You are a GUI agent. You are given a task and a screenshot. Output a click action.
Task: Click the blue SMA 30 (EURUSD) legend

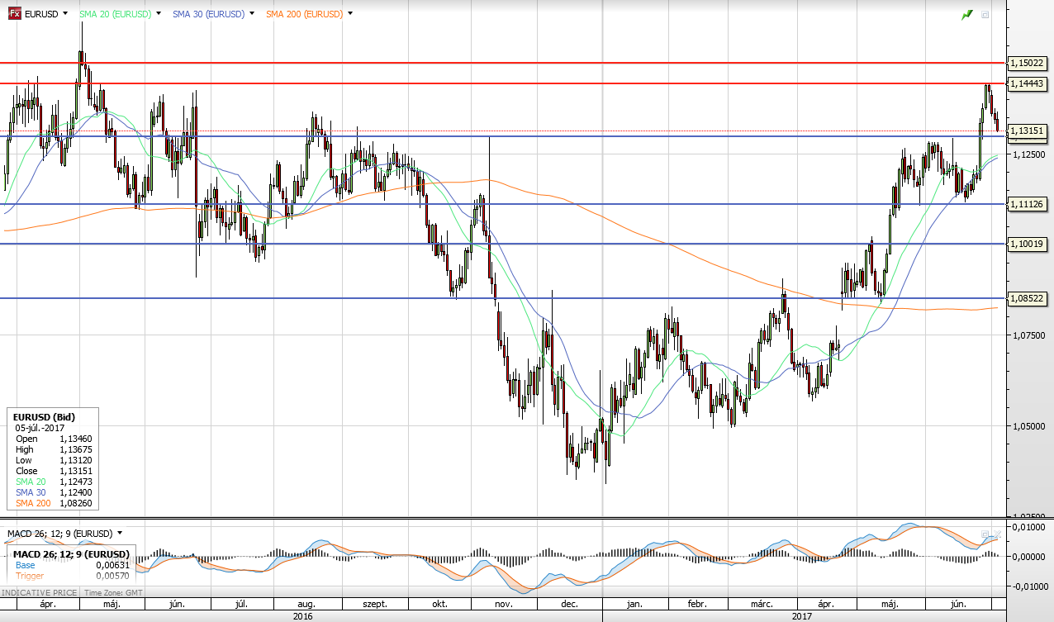pos(209,14)
